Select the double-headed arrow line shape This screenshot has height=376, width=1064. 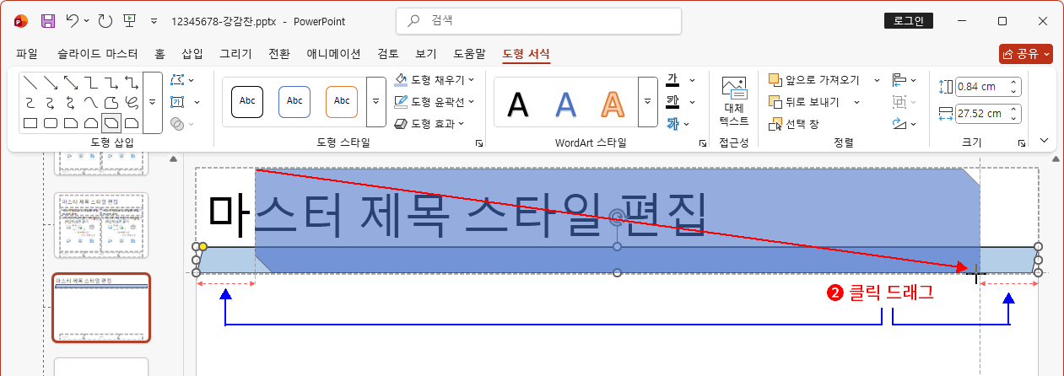tap(71, 83)
